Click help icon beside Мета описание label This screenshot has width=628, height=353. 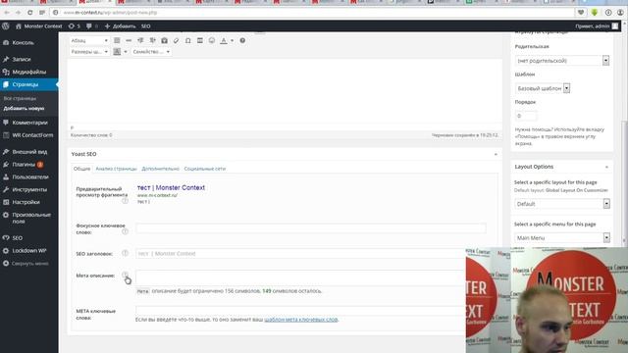125,275
